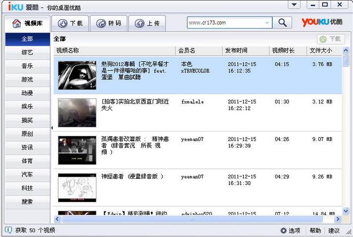Click thumbnail of 北京西直门附近失火 video
353x237 pixels.
point(77,113)
